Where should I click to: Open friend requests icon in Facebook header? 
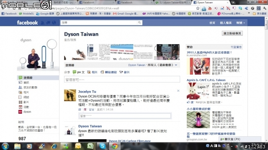43,22
